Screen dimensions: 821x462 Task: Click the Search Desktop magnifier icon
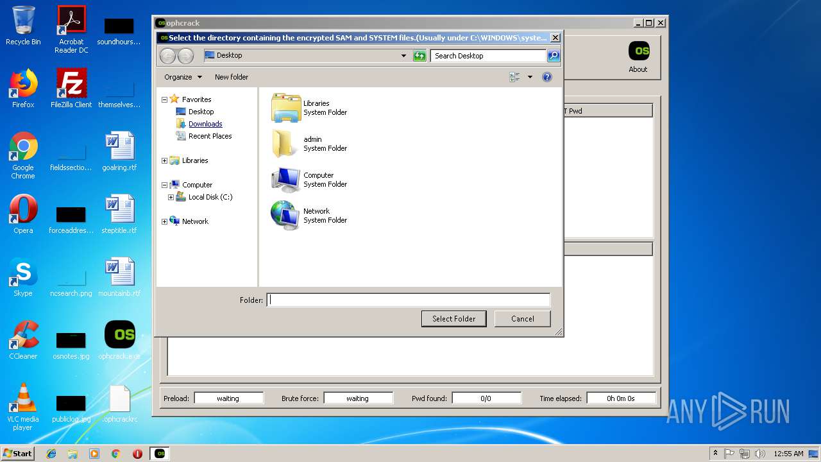(x=554, y=56)
